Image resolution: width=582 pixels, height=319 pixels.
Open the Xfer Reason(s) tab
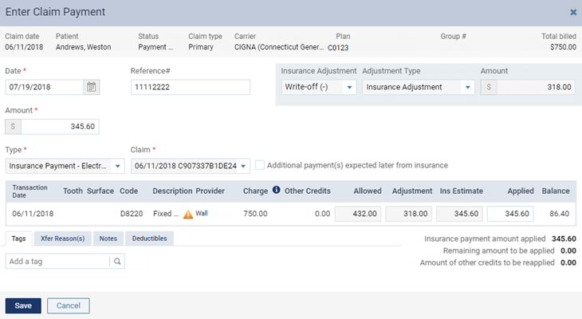click(63, 238)
